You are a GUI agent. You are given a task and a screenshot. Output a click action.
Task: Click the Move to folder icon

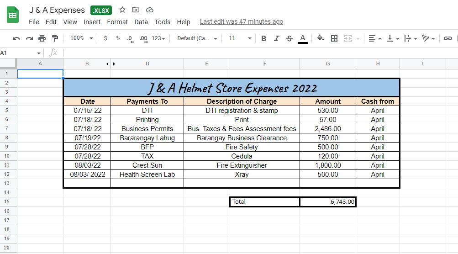pos(136,10)
